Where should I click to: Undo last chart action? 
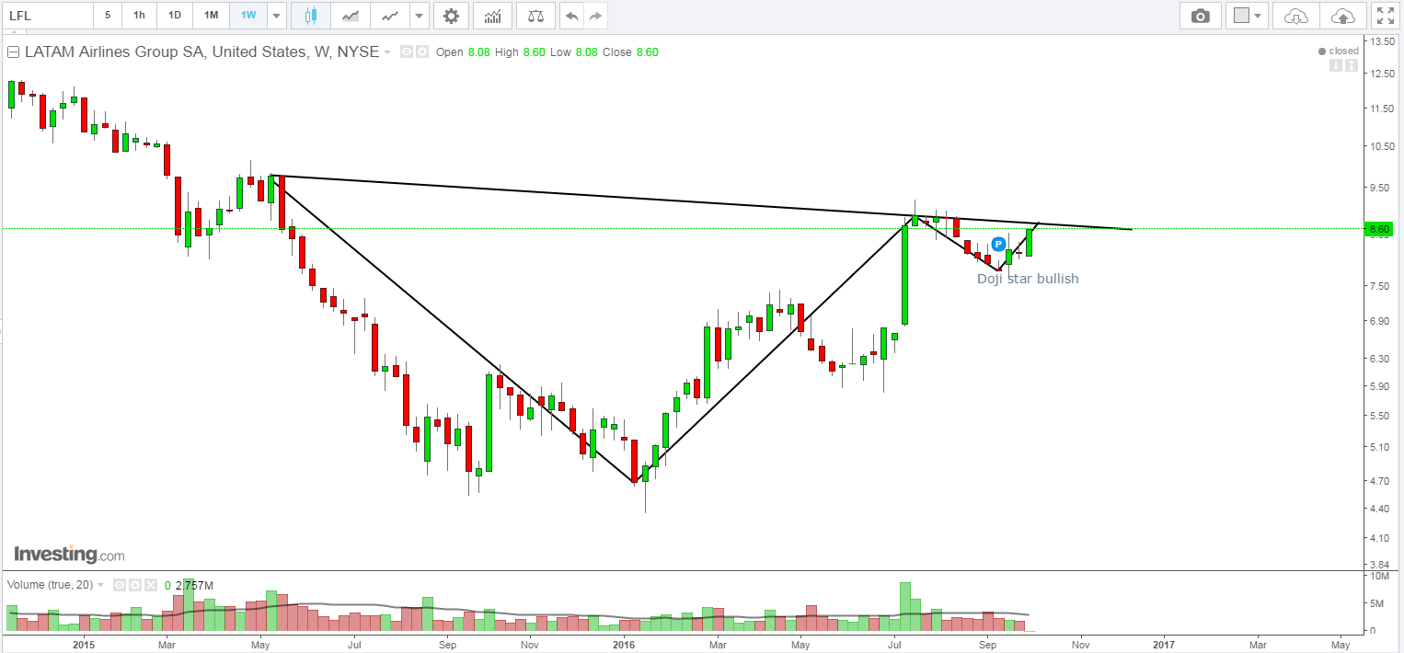(572, 16)
